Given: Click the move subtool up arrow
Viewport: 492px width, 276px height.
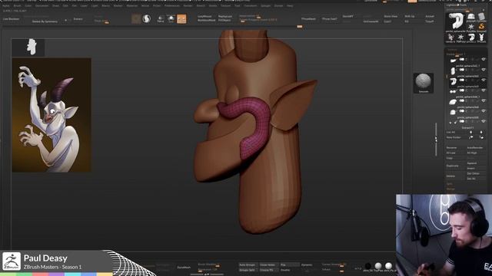Looking at the screenshot, I should (470, 132).
